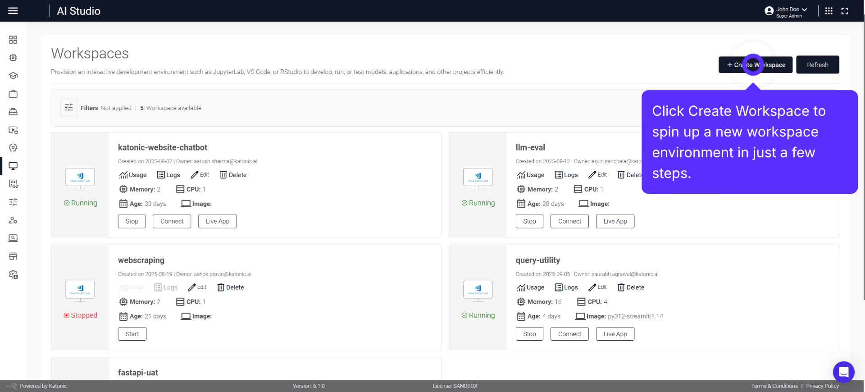865x392 pixels.
Task: Delete the katonic-website-chatbot workspace
Action: point(233,175)
